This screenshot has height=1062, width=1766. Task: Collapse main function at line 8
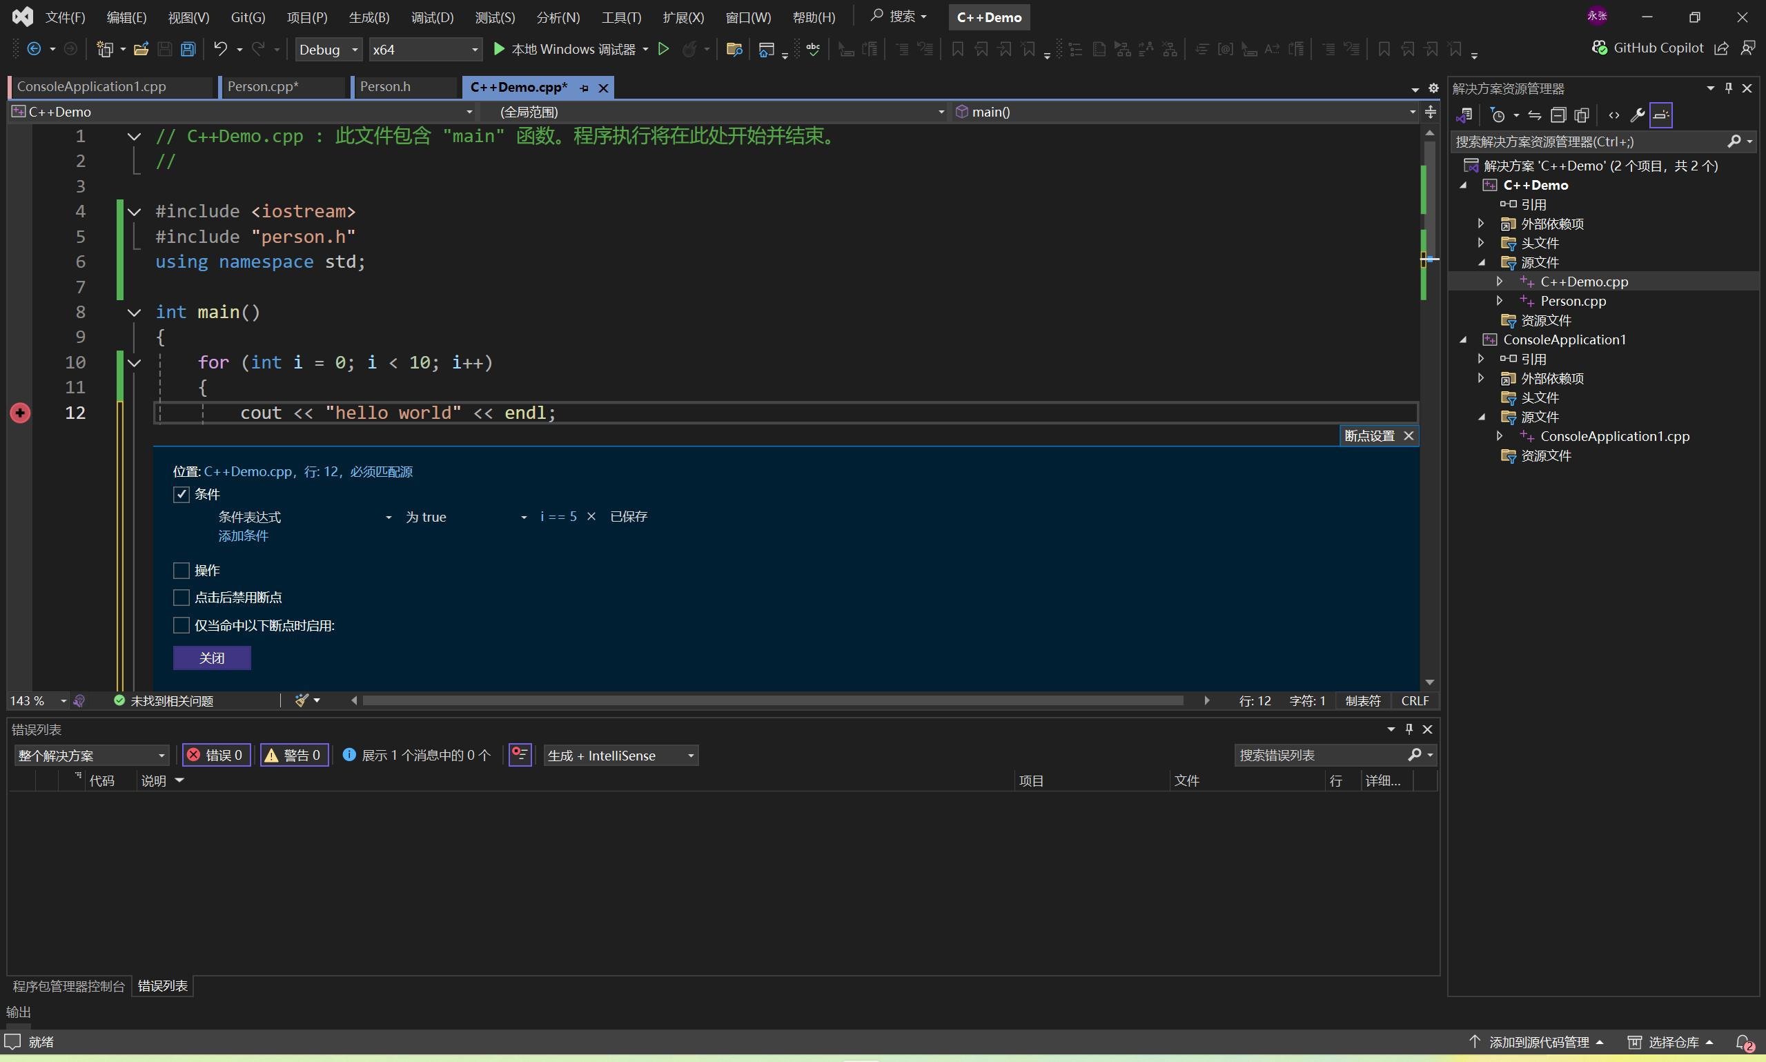pos(134,313)
